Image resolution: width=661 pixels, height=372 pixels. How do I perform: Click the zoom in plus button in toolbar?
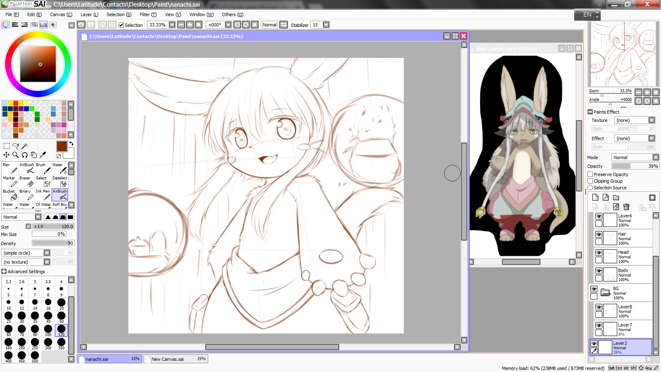190,25
